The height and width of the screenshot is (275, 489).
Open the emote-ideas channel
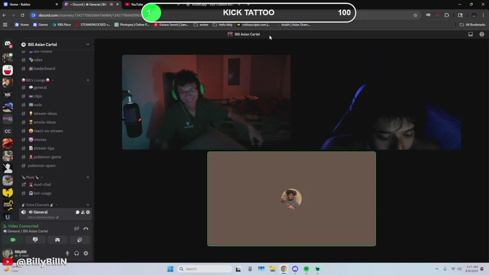pyautogui.click(x=55, y=122)
